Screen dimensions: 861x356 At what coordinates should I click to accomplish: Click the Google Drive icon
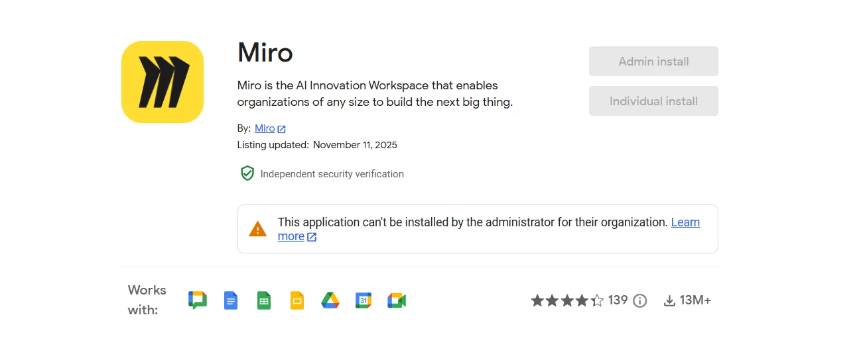tap(330, 300)
